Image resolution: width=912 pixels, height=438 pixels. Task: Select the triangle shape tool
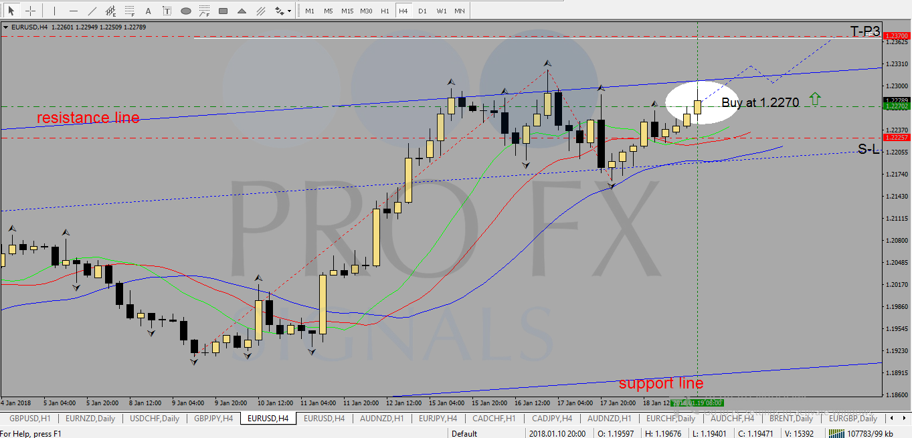point(242,11)
